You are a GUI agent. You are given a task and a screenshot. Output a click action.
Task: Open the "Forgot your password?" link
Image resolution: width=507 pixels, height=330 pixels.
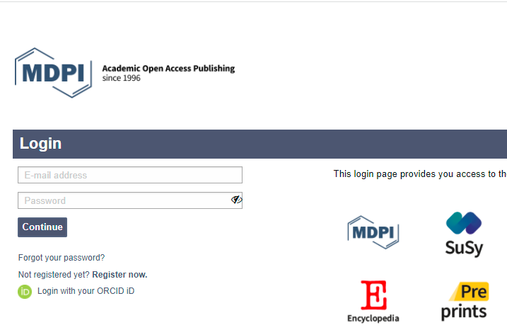point(62,258)
